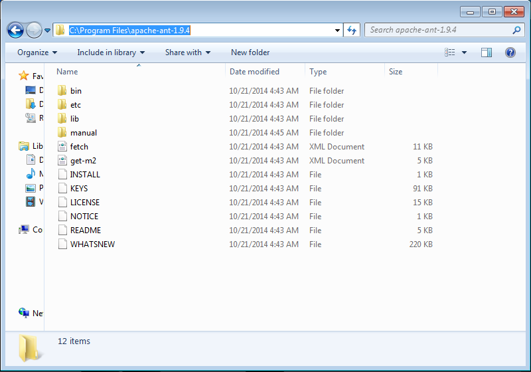531x372 pixels.
Task: Select the fetch XML document icon
Action: point(62,147)
